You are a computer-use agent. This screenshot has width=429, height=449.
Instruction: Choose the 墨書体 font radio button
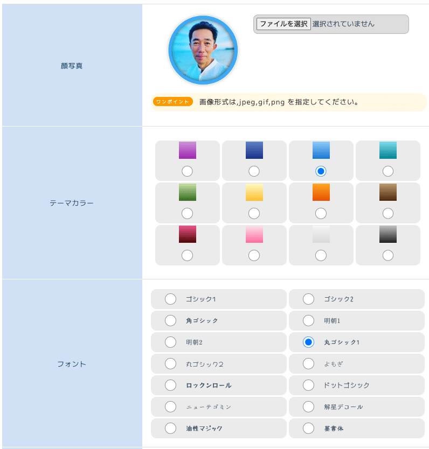[x=308, y=429]
